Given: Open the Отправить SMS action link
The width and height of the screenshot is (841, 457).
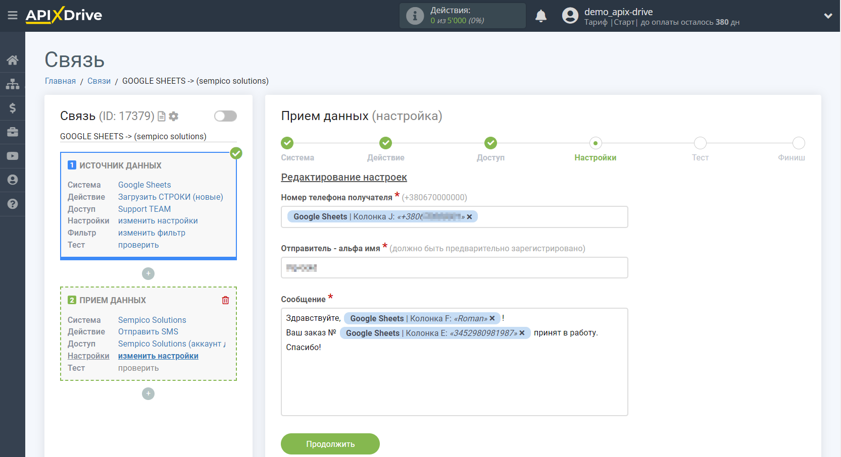Looking at the screenshot, I should point(148,332).
